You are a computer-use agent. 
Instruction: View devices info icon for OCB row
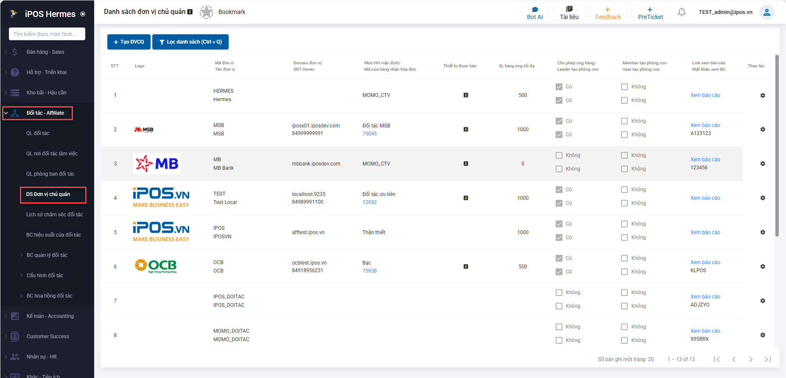(466, 266)
